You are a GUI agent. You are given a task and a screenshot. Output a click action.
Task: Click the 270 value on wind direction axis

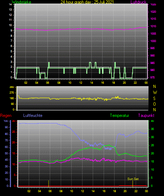pyautogui.click(x=12, y=93)
